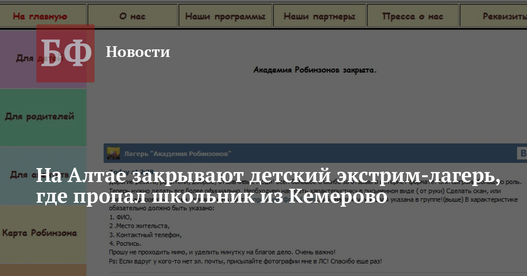Go to На главную page
527x276 pixels.
click(40, 16)
